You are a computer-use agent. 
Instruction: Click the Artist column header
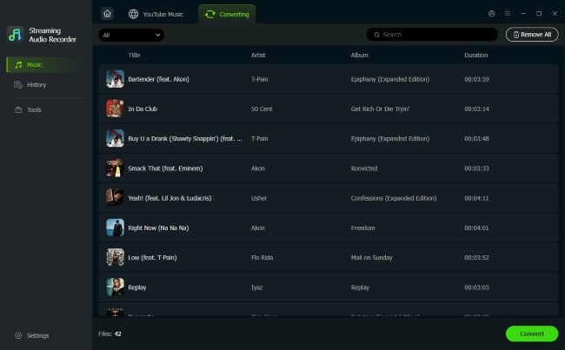[258, 55]
